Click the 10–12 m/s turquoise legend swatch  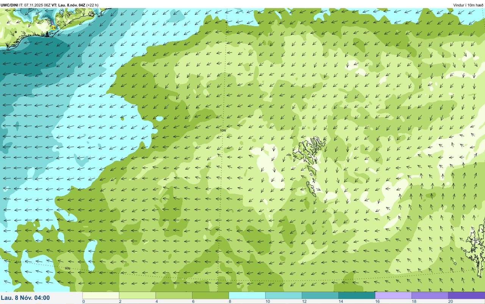click(283, 295)
